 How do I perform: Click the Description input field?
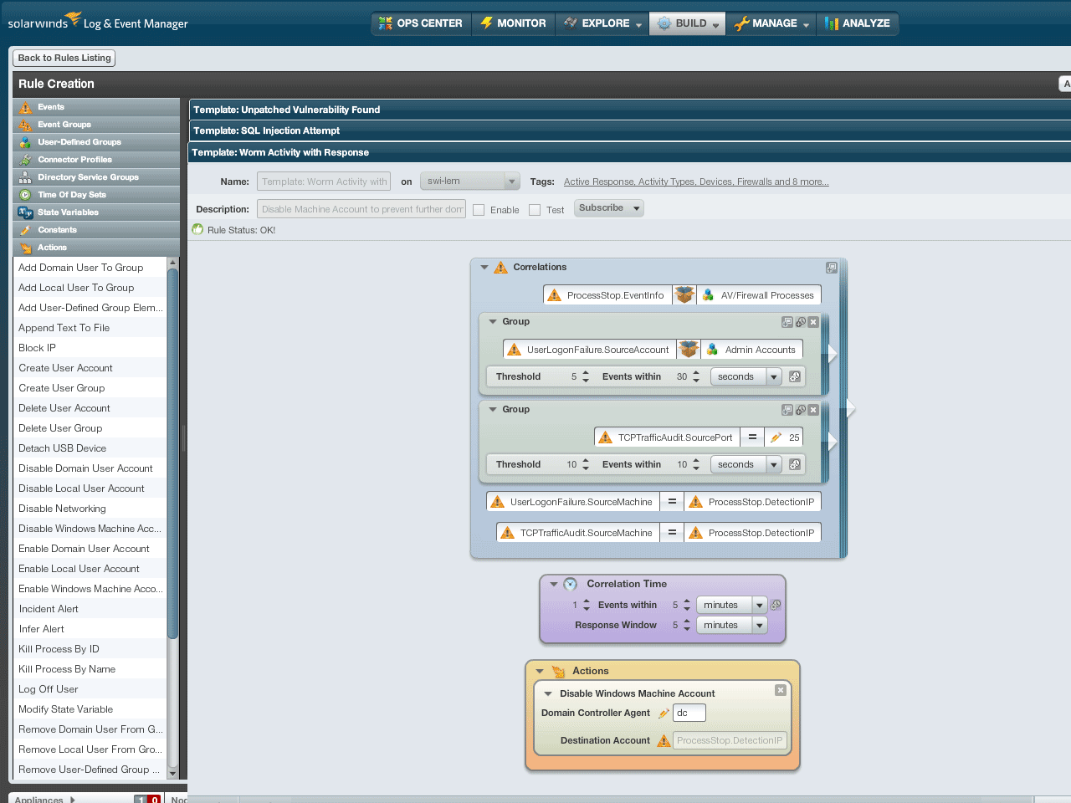coord(361,209)
